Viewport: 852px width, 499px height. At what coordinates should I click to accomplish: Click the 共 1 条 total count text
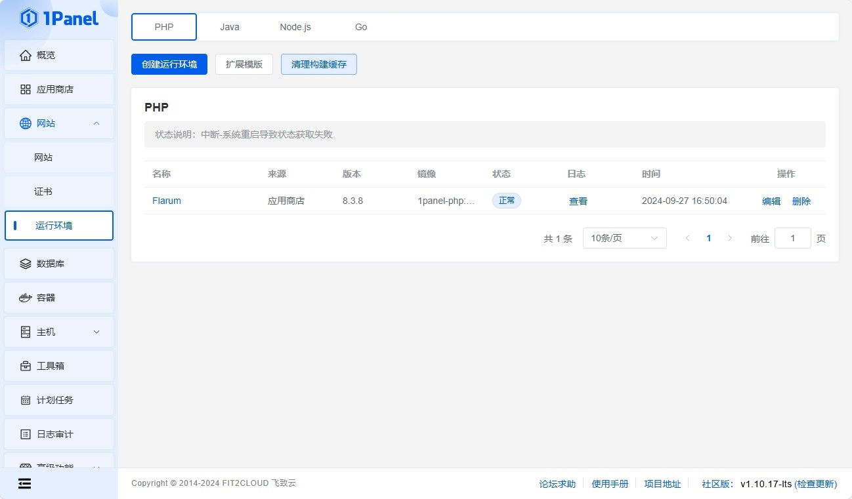(x=558, y=239)
